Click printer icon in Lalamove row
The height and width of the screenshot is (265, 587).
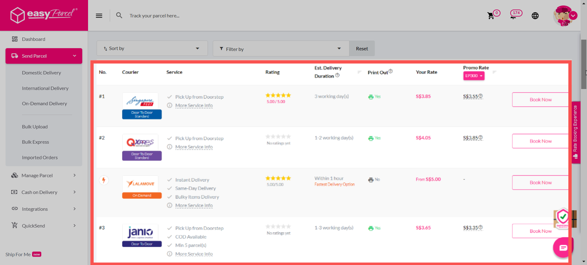coord(371,180)
